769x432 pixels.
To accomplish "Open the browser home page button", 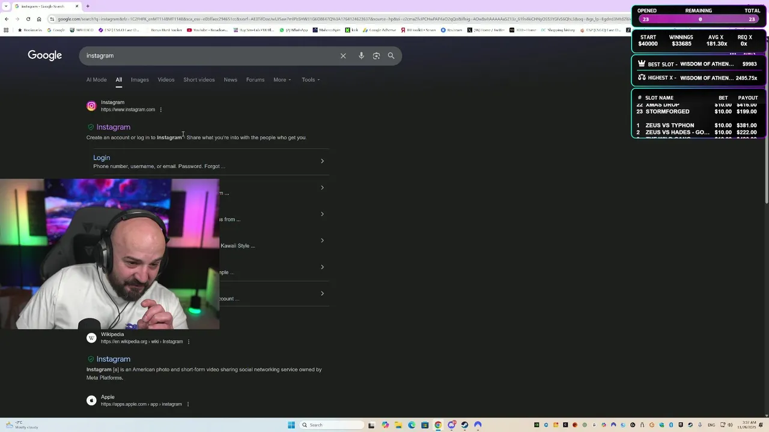I will coord(39,19).
